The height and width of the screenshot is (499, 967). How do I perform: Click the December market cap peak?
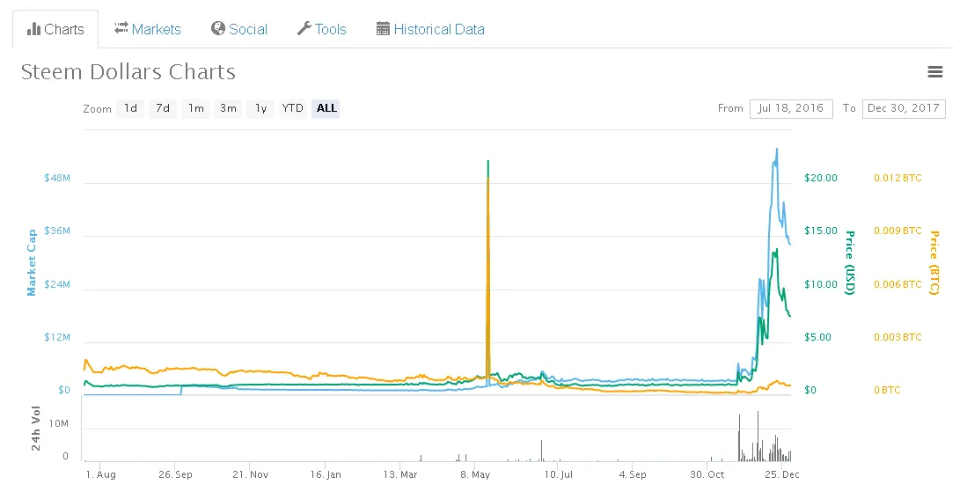click(x=776, y=150)
